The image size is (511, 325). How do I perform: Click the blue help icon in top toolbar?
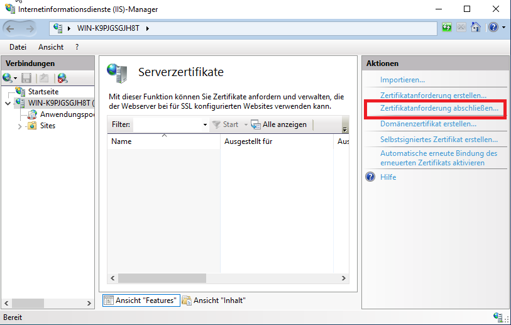click(493, 28)
